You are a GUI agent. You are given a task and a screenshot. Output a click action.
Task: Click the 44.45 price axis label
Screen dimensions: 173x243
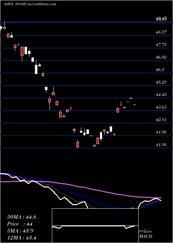click(161, 95)
